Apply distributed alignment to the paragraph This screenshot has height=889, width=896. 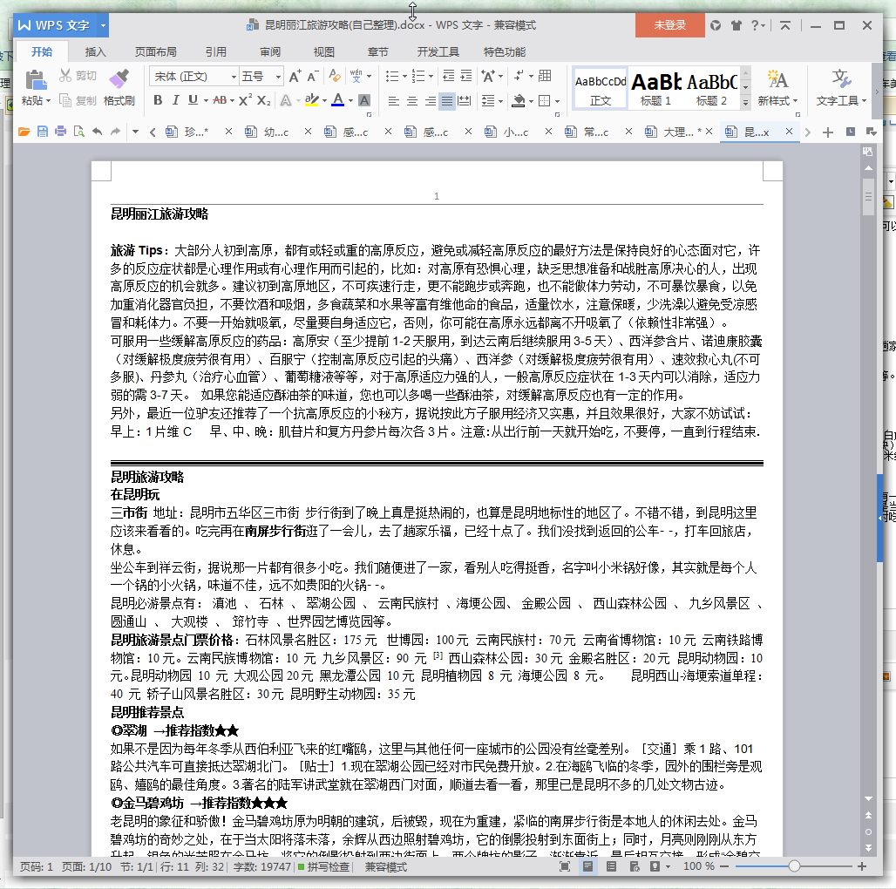pos(465,101)
